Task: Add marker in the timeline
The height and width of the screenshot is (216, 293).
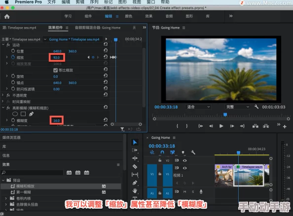Action: pos(183,153)
